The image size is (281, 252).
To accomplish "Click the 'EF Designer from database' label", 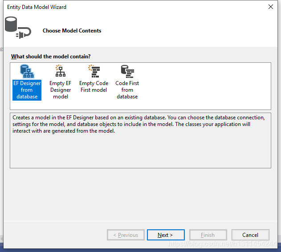I will coord(27,90).
